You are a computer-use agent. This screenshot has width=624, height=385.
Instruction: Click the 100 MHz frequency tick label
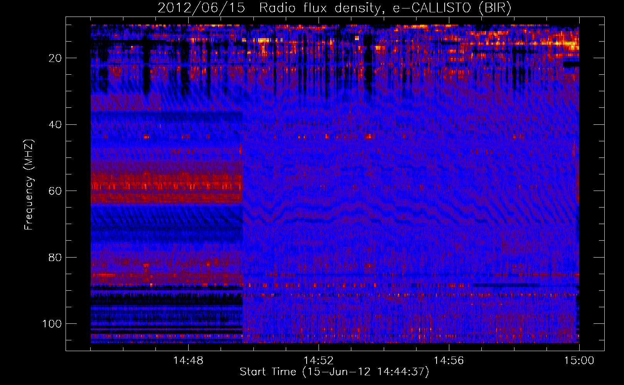pyautogui.click(x=52, y=324)
